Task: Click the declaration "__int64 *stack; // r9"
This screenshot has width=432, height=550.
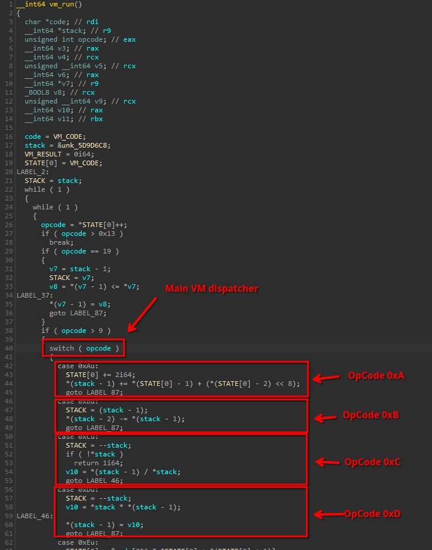Action: point(68,31)
